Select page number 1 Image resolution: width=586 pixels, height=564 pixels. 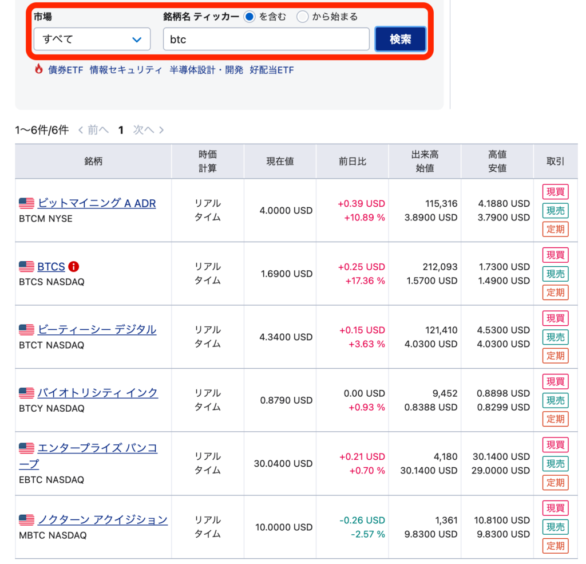pyautogui.click(x=121, y=130)
